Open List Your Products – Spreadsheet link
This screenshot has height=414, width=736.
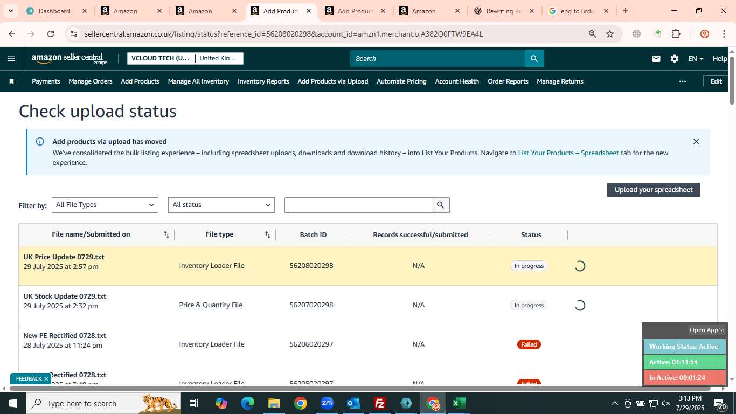tap(568, 153)
